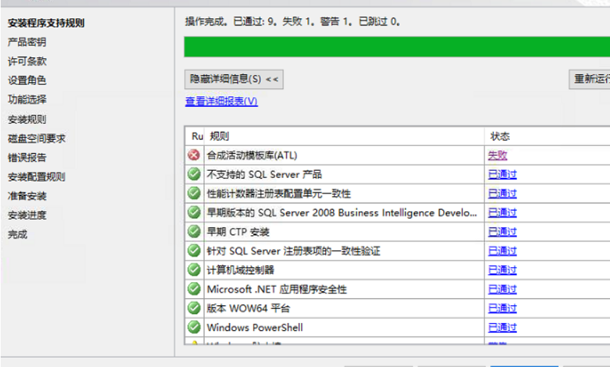Select 产品密钥 step in left sidebar

click(x=27, y=43)
